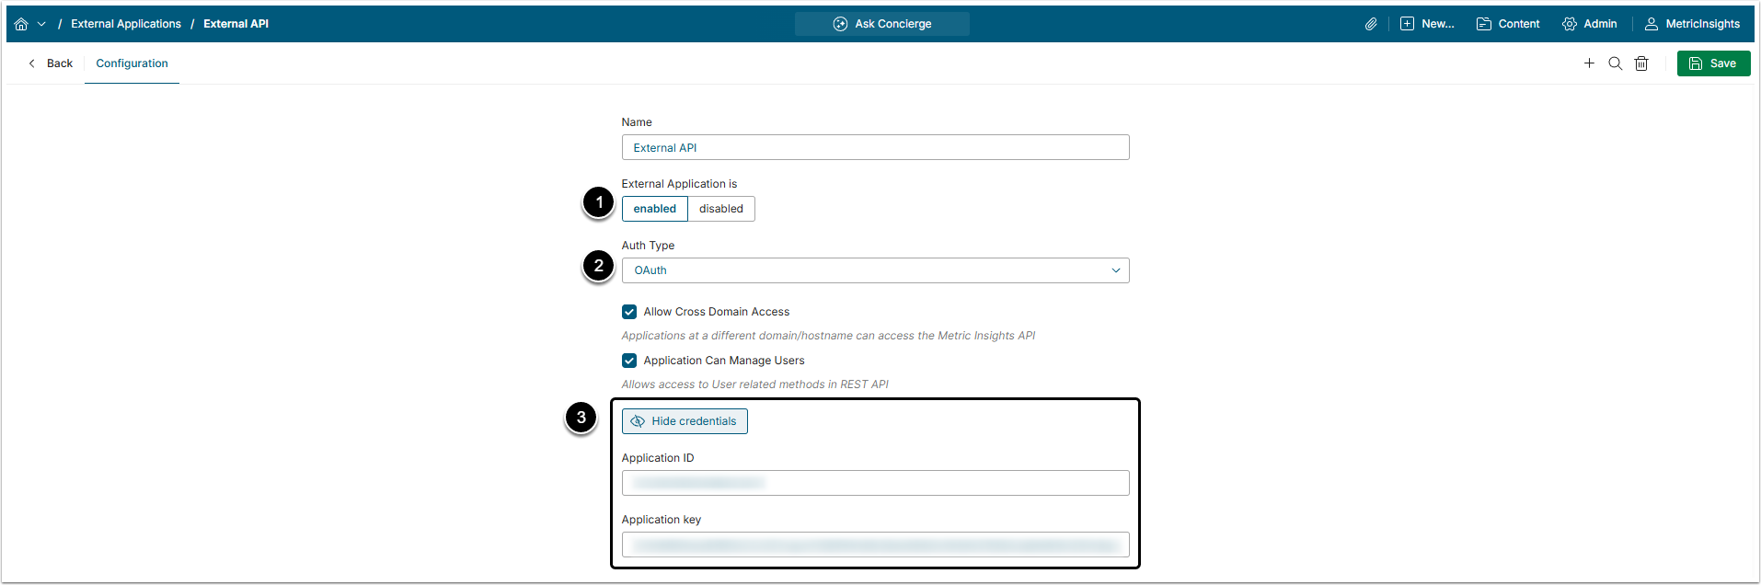Toggle Allow Cross Domain Access checkbox
Image resolution: width=1761 pixels, height=585 pixels.
[629, 312]
